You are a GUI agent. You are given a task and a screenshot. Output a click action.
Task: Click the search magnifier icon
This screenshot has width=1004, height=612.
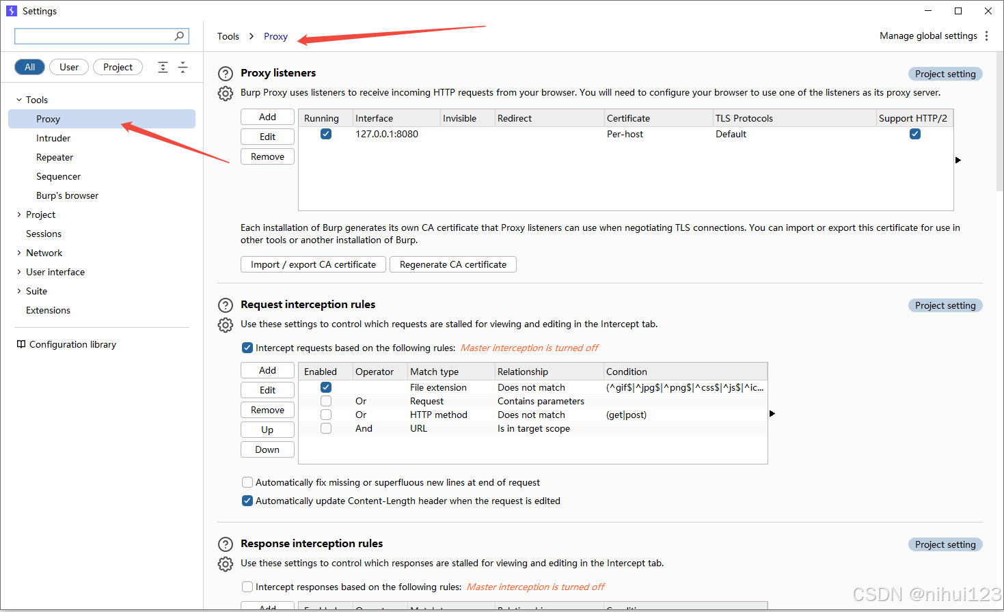179,36
